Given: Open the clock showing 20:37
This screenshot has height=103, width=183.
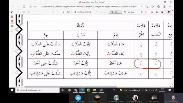Looking at the screenshot, I should click(162, 90).
